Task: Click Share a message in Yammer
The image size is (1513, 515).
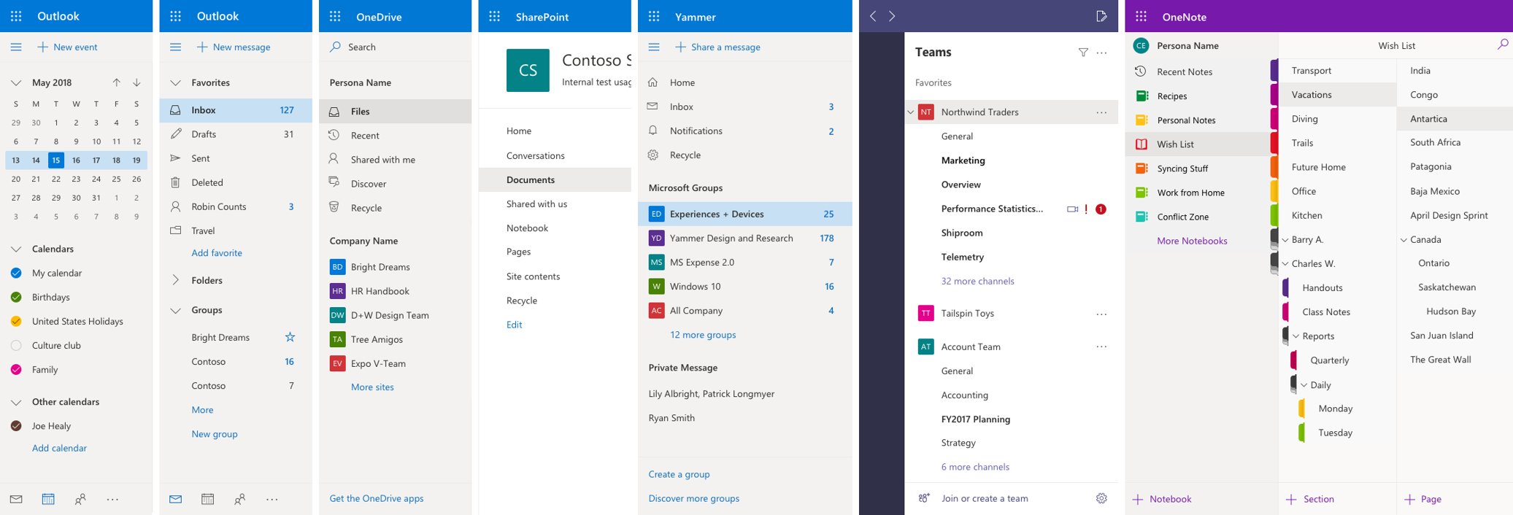Action: [717, 47]
